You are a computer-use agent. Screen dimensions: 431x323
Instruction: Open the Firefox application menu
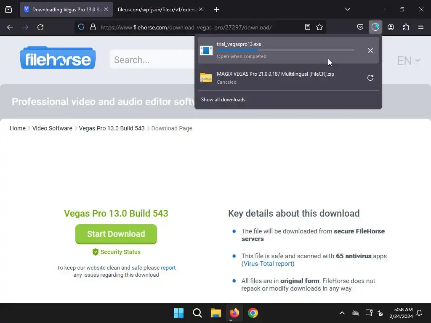(421, 27)
